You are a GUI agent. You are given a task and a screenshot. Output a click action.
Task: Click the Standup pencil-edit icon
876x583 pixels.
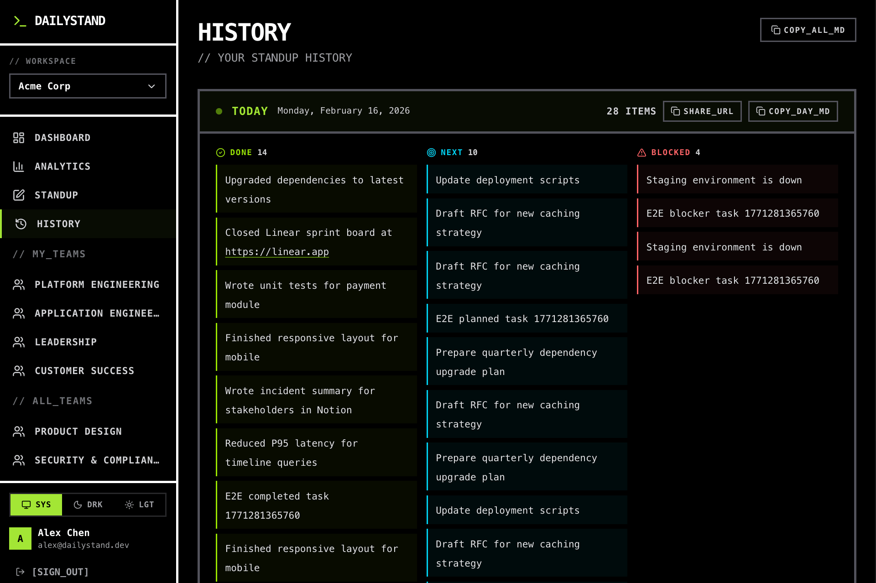point(19,195)
